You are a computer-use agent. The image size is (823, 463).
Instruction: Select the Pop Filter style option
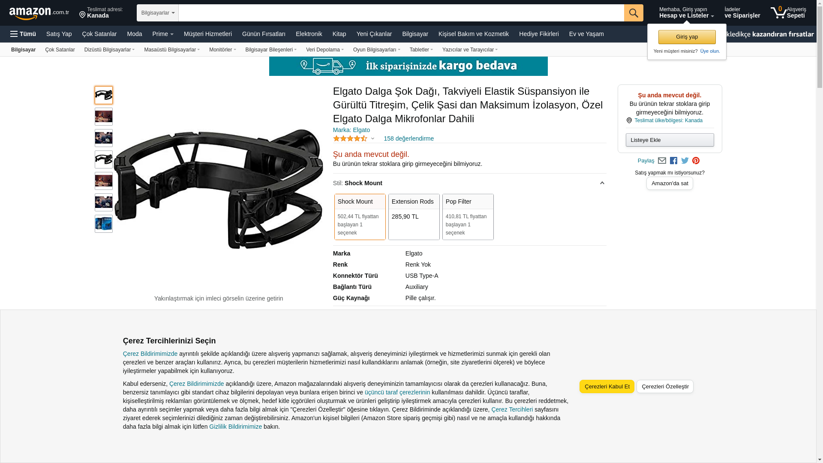click(468, 217)
